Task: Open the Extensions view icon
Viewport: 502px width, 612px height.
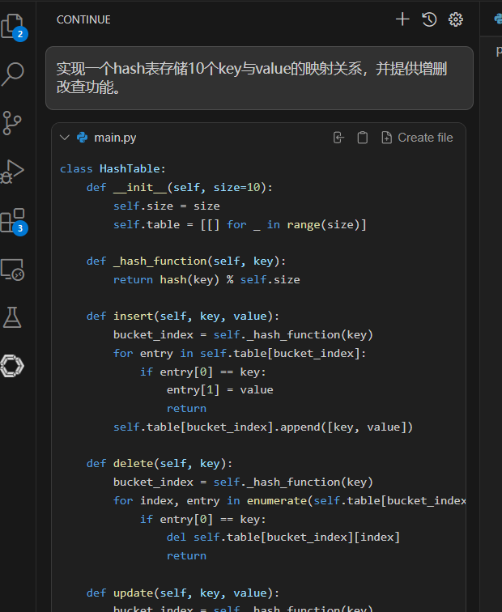Action: [13, 220]
